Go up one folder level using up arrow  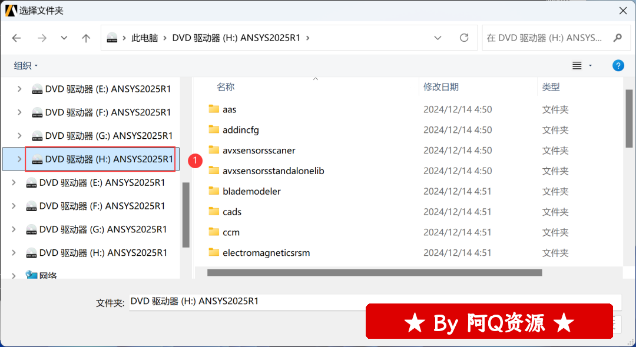click(x=86, y=38)
